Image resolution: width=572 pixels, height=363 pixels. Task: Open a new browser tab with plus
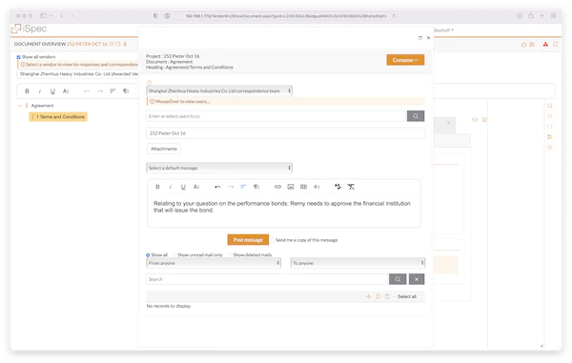pyautogui.click(x=542, y=15)
